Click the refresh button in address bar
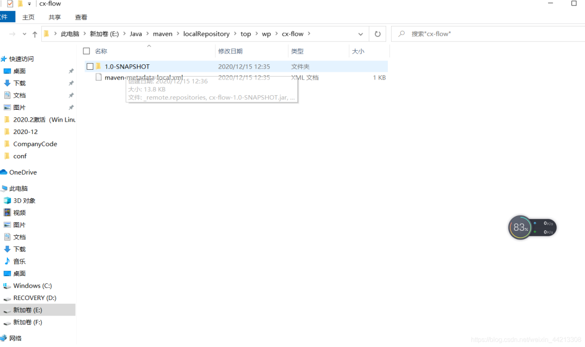This screenshot has height=347, width=585. click(x=378, y=34)
